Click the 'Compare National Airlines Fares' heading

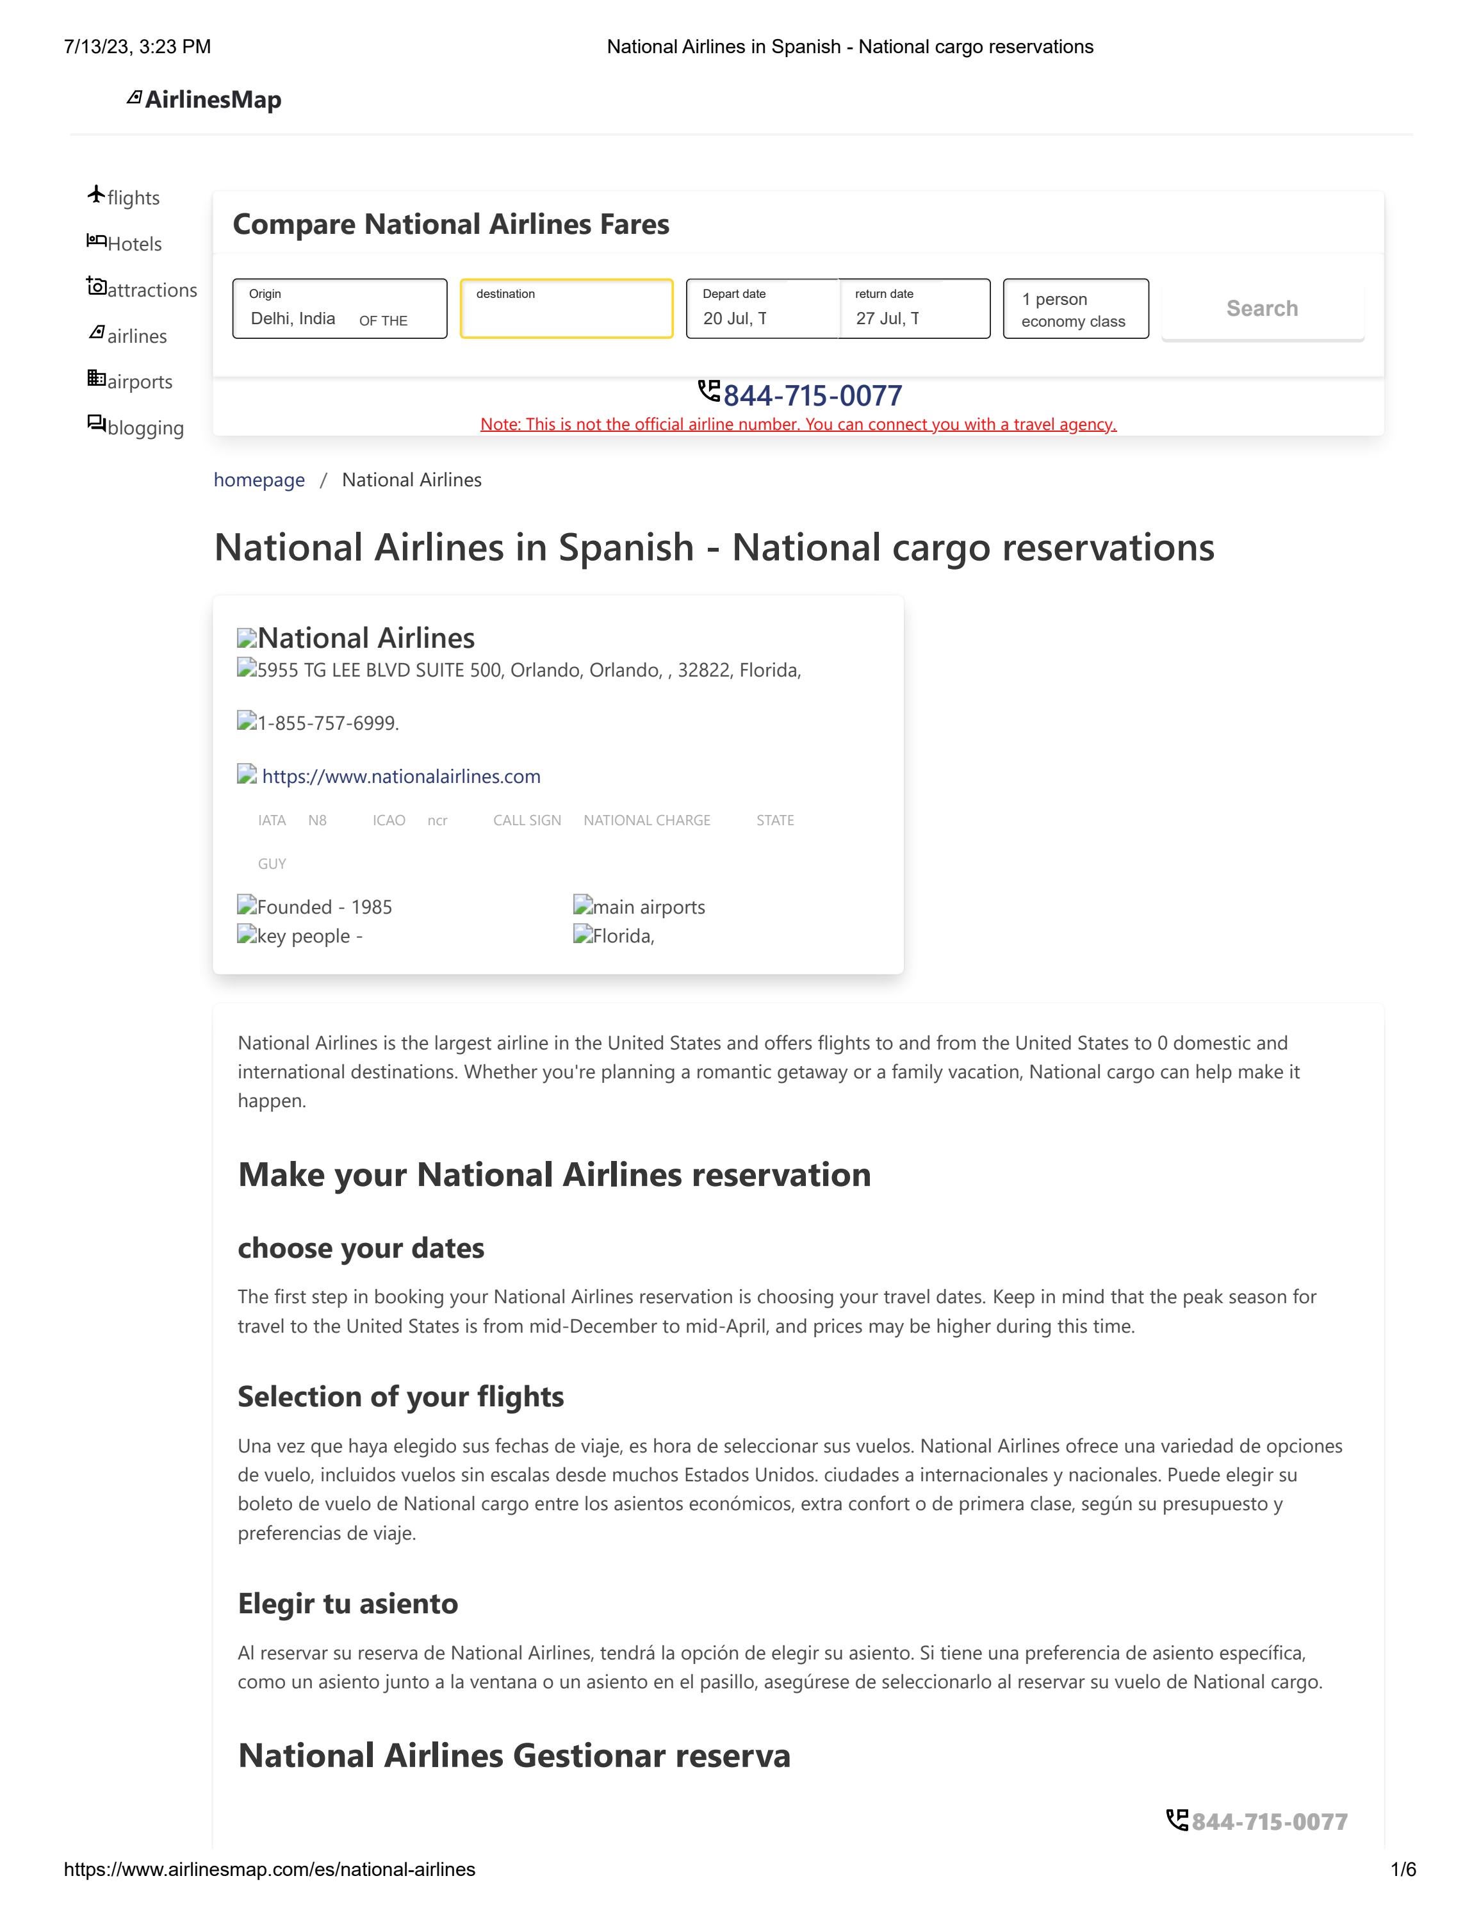pos(451,224)
